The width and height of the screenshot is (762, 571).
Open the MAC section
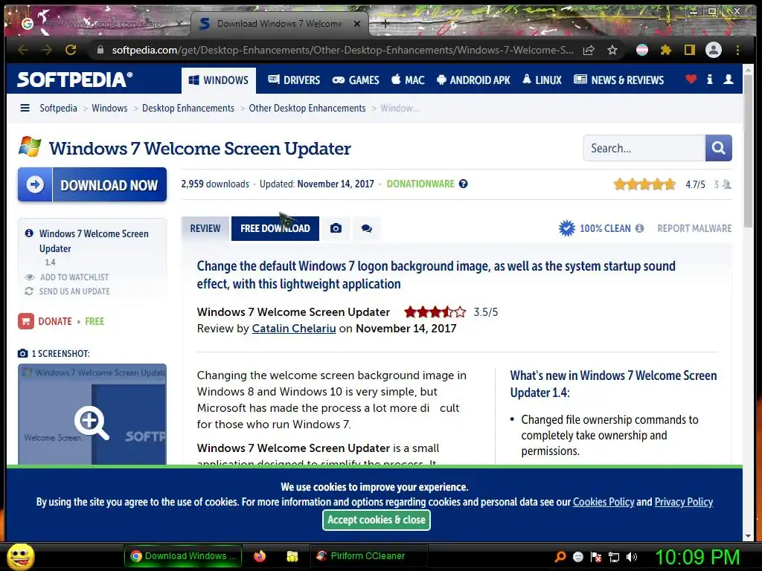[x=408, y=80]
